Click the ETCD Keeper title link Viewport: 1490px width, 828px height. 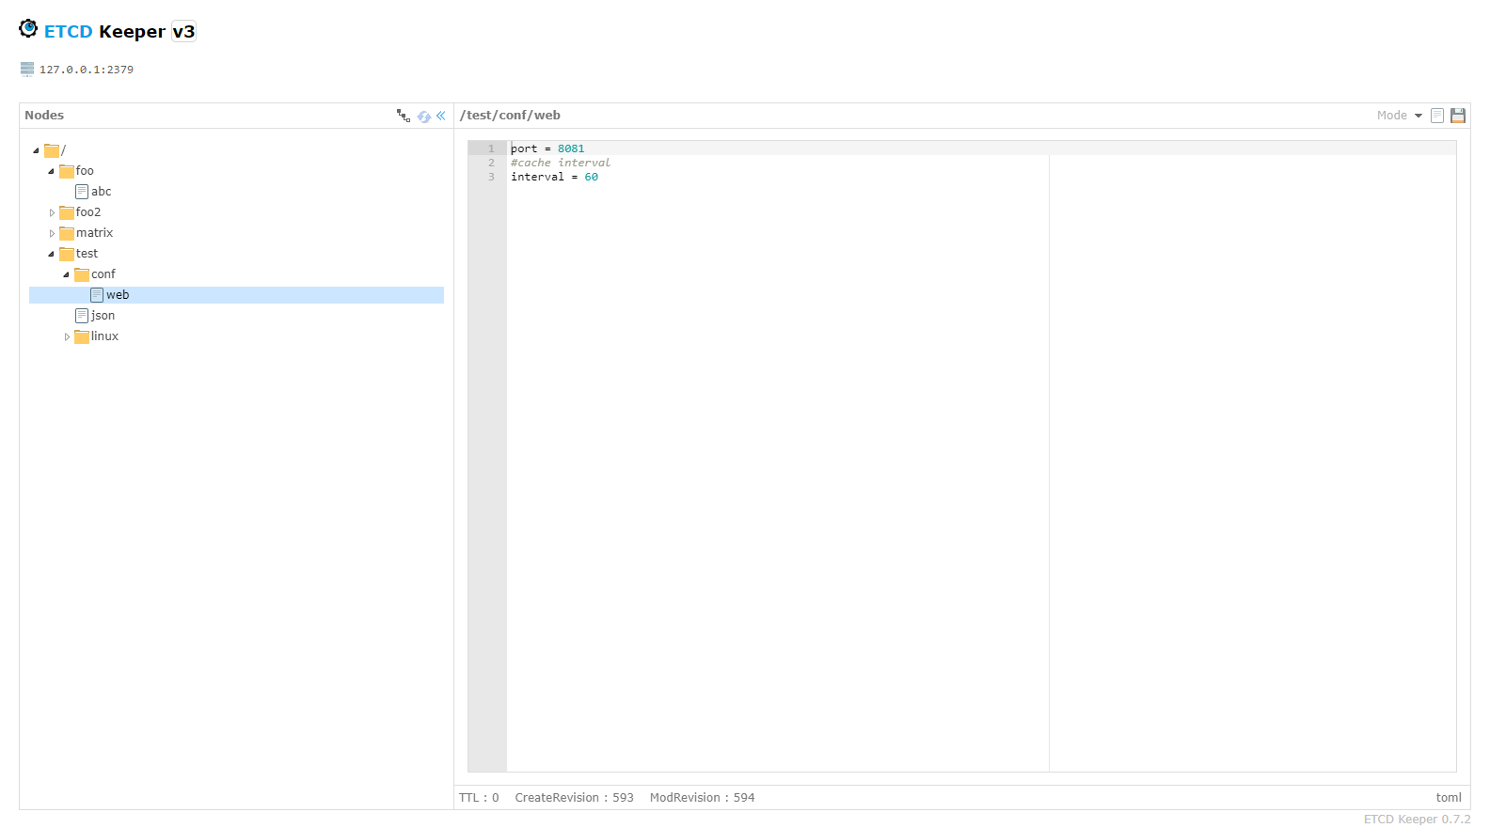pyautogui.click(x=104, y=32)
